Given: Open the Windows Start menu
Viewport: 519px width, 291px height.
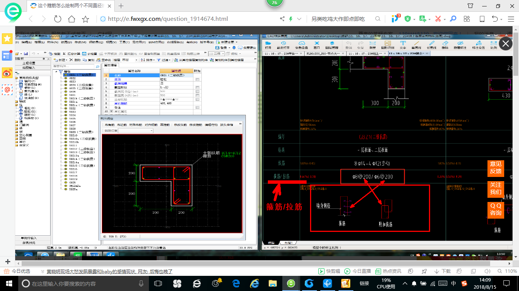Looking at the screenshot, I should click(9, 283).
